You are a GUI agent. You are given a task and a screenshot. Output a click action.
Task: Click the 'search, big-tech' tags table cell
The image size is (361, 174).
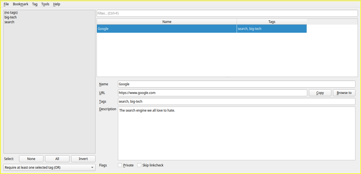272,29
